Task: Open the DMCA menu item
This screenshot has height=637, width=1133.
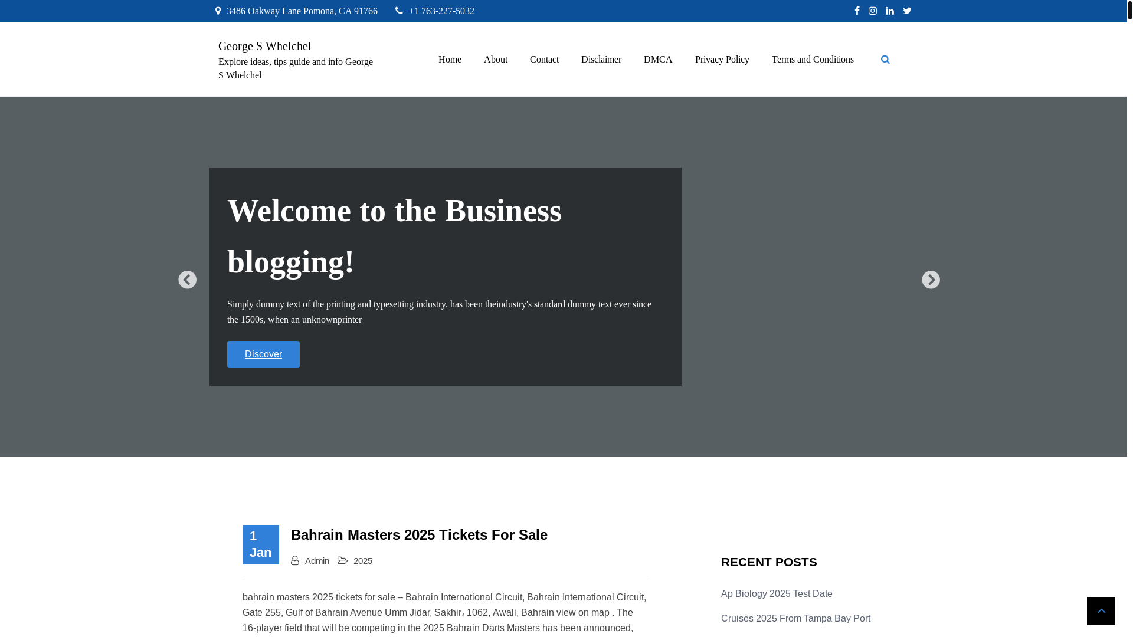Action: point(658,60)
